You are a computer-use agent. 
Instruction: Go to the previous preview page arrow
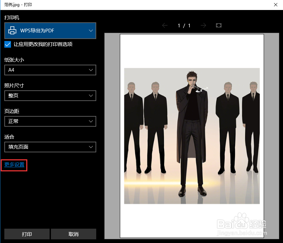pyautogui.click(x=164, y=25)
